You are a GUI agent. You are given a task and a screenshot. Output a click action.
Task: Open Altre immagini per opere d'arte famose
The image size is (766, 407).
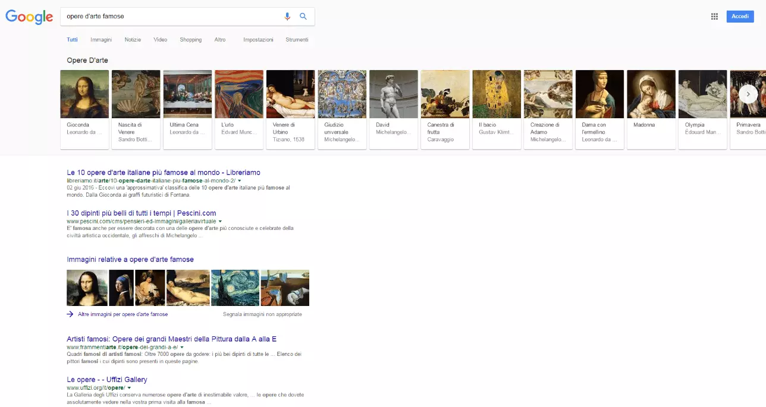(x=123, y=314)
